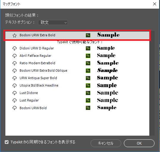Click the star icon beside Bodoni URW Extra Bold
This screenshot has width=160, height=152.
[15, 35]
